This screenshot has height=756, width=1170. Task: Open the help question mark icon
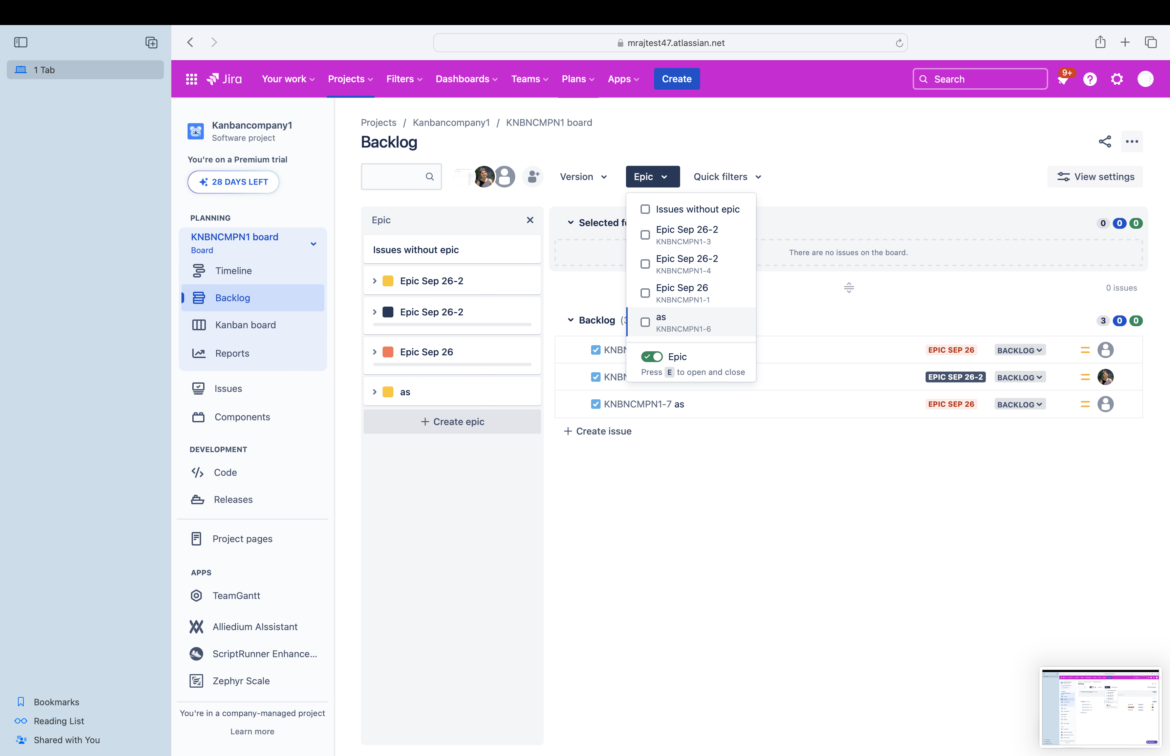(1090, 79)
